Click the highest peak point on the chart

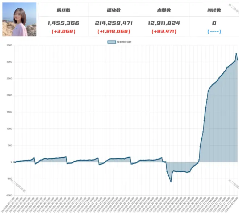coord(236,54)
